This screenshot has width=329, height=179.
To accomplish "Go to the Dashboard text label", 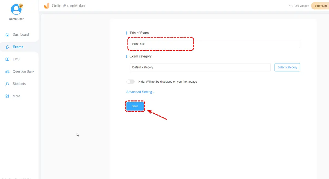I will pyautogui.click(x=21, y=34).
